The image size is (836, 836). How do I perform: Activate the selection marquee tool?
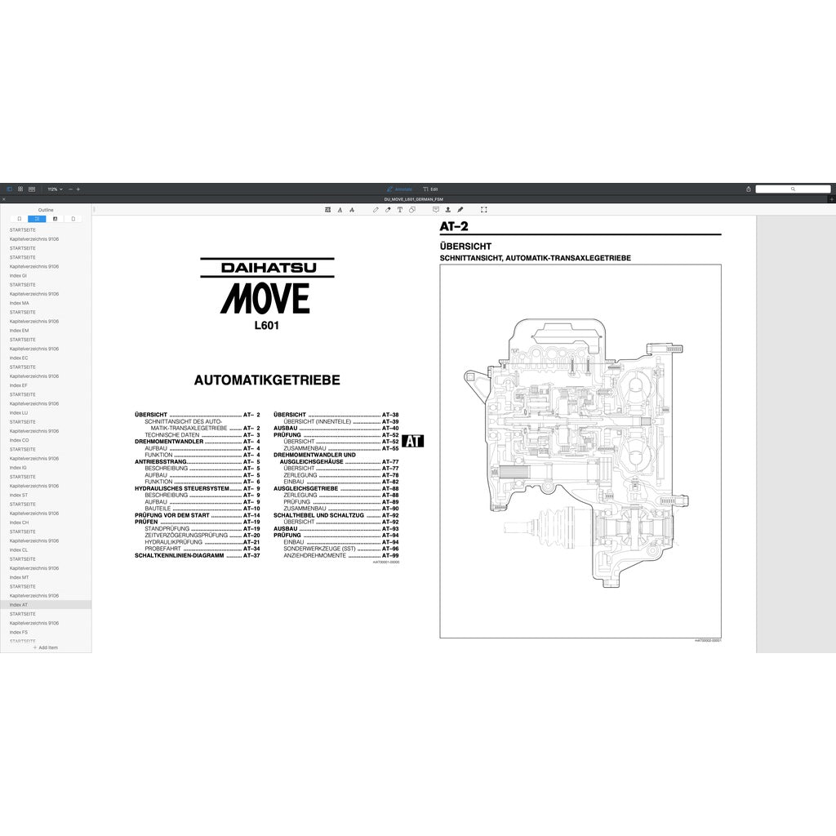[x=483, y=210]
